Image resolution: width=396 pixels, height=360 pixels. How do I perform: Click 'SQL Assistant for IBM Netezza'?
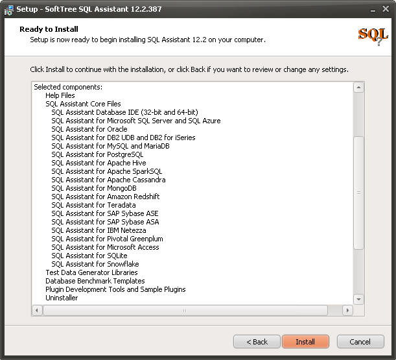pos(99,230)
